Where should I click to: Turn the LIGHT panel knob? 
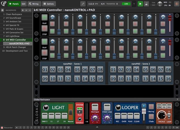click(46, 107)
